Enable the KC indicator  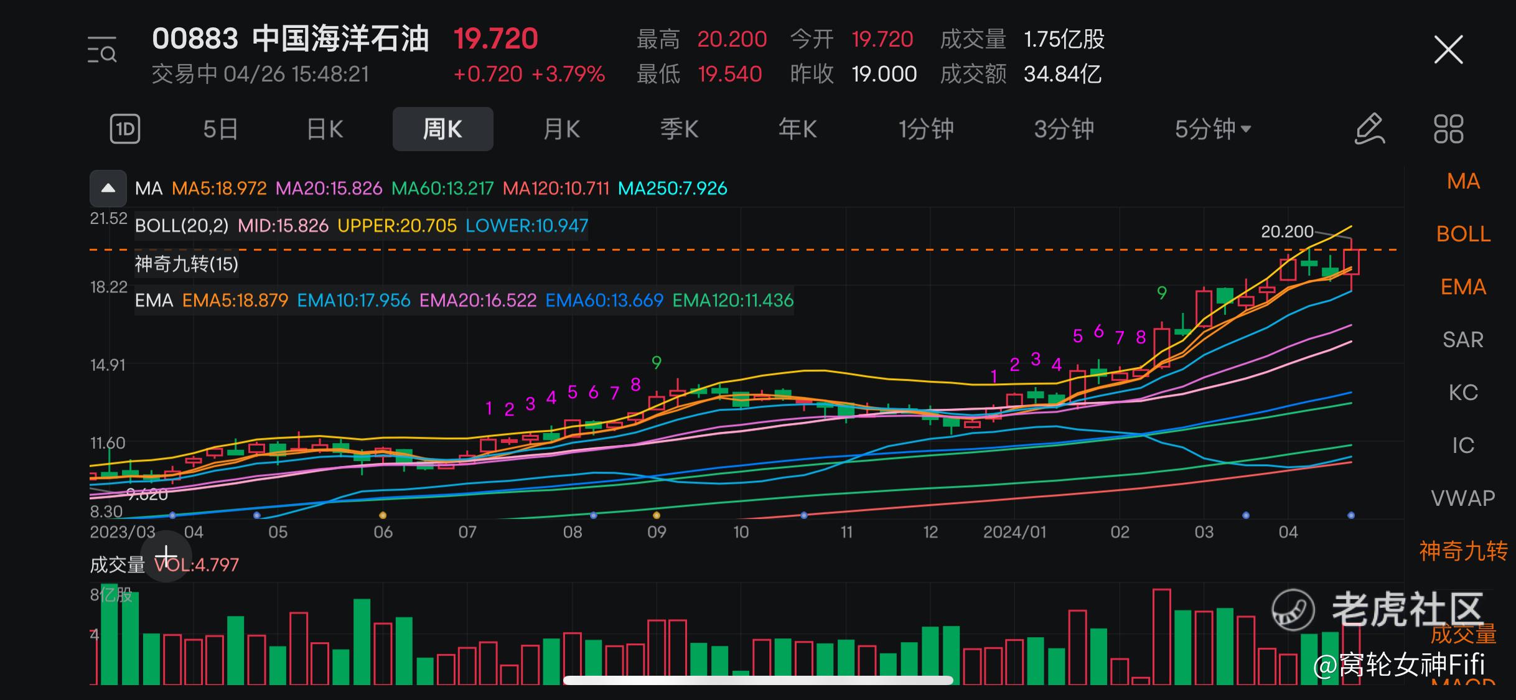point(1463,393)
